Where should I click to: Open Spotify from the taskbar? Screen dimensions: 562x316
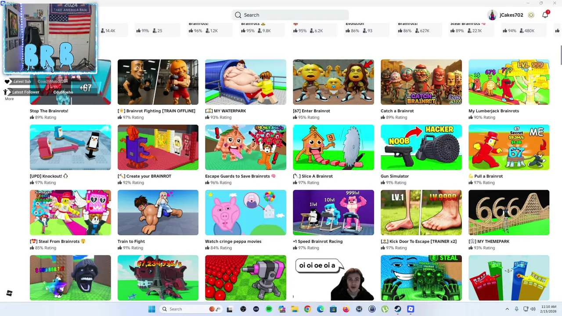pyautogui.click(x=269, y=309)
